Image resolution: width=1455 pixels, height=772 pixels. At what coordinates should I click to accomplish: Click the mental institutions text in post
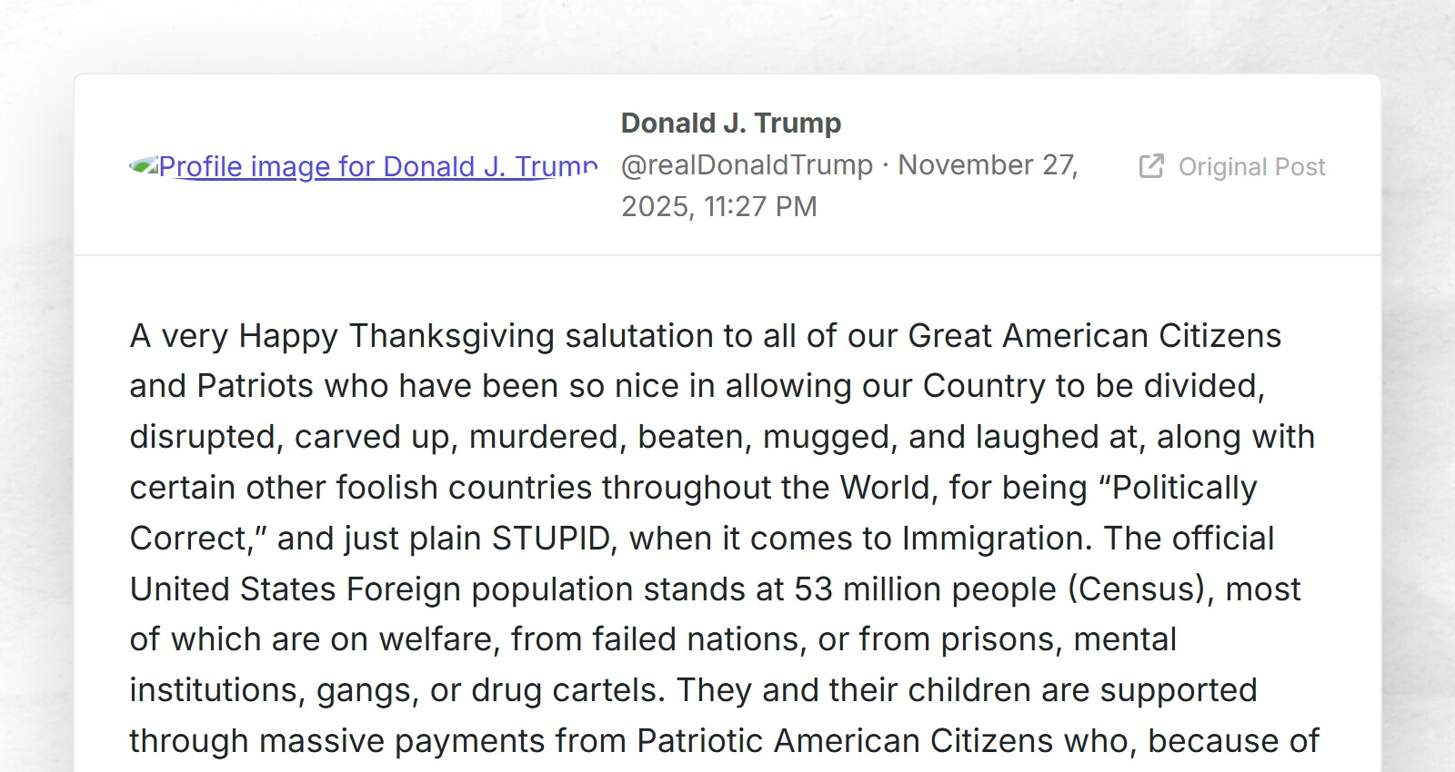1124,639
